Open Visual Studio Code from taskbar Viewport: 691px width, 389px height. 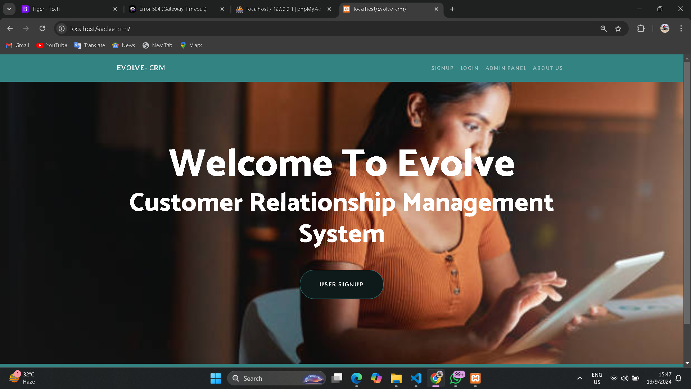(x=416, y=378)
